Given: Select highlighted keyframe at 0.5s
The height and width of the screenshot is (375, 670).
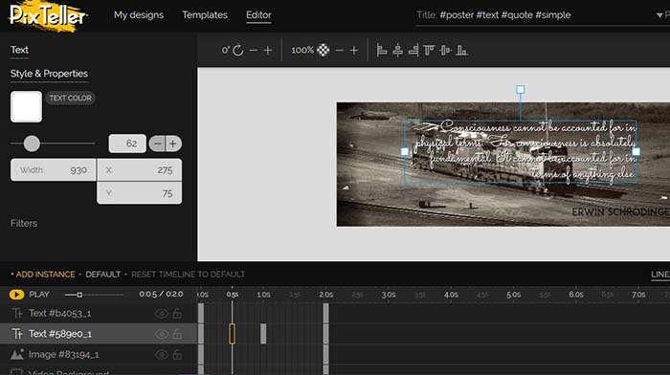Looking at the screenshot, I should (232, 334).
